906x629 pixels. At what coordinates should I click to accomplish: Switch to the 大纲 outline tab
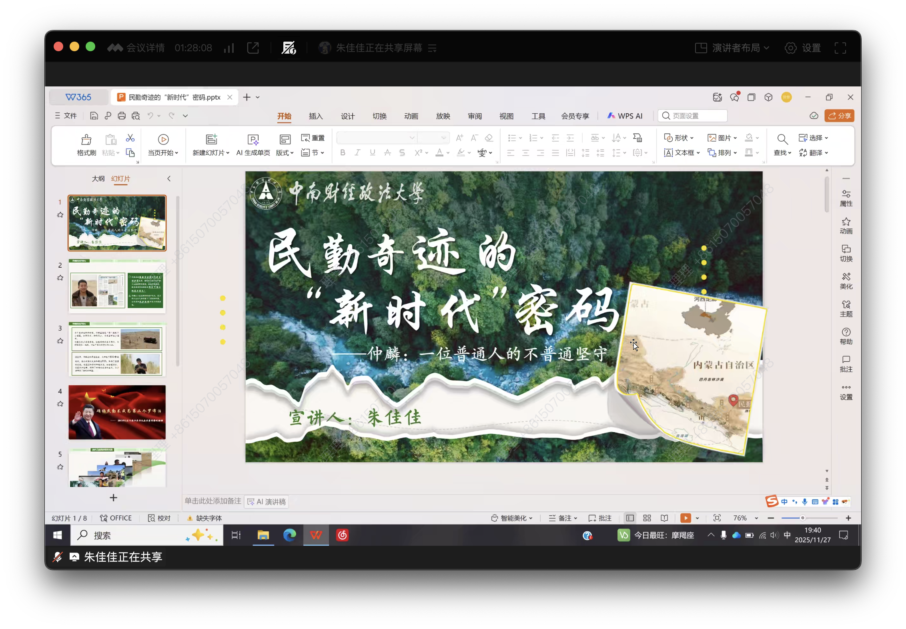(98, 178)
